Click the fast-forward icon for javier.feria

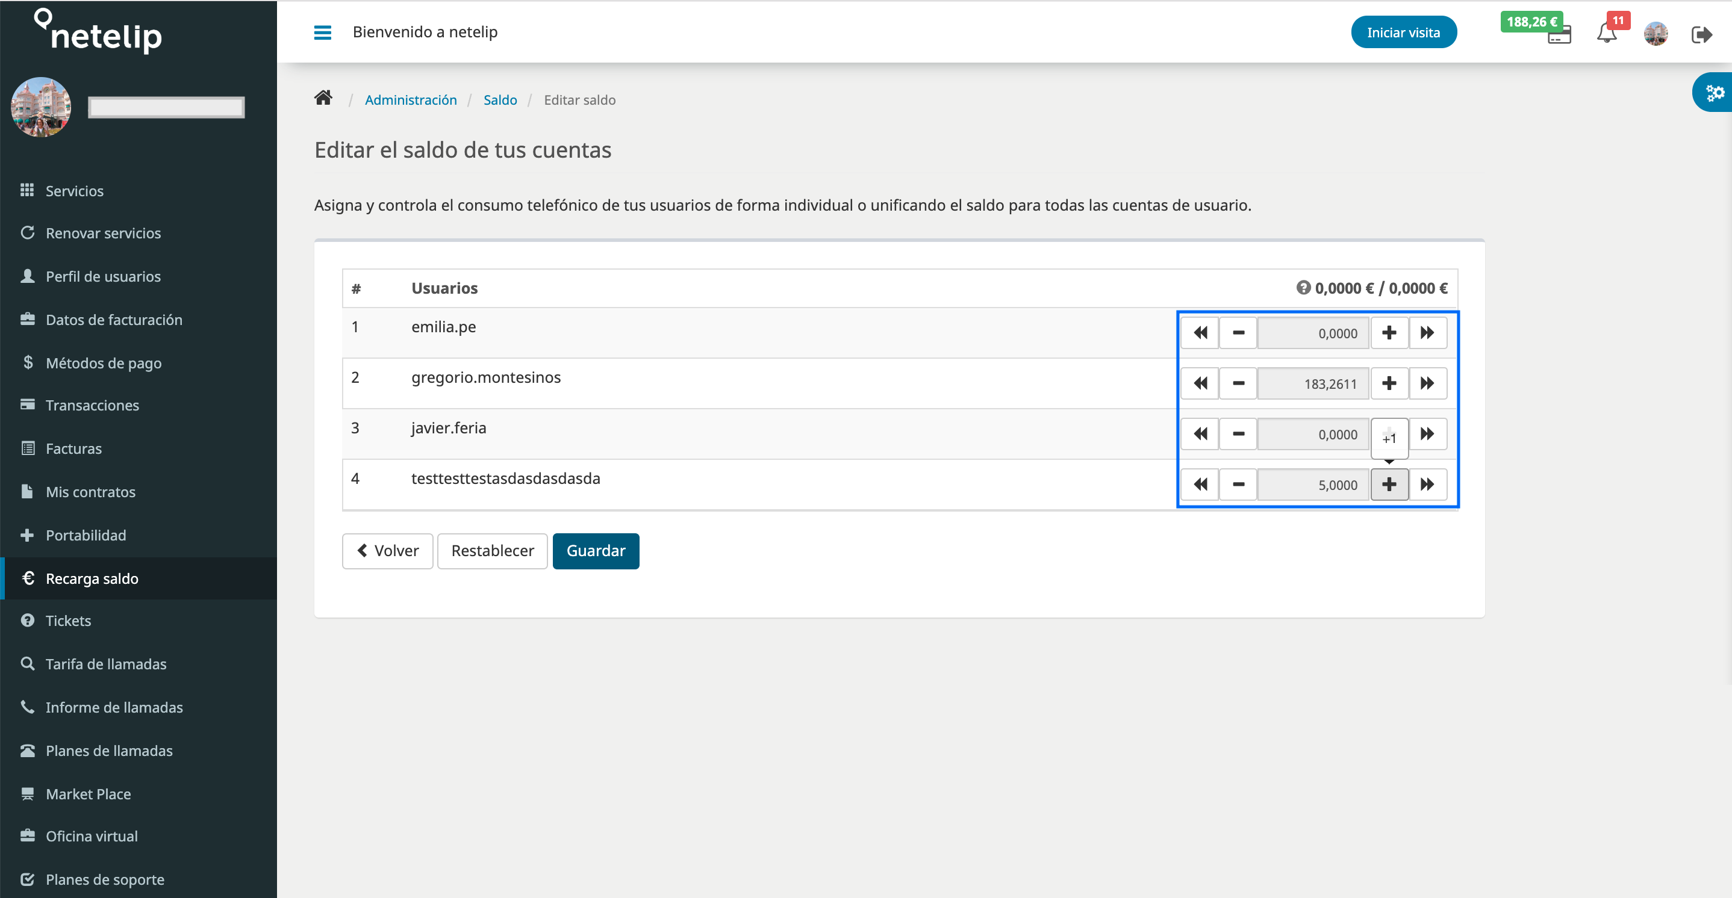(1428, 434)
